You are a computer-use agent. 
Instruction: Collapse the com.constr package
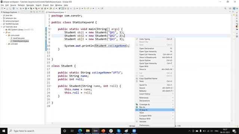[x=7, y=35]
